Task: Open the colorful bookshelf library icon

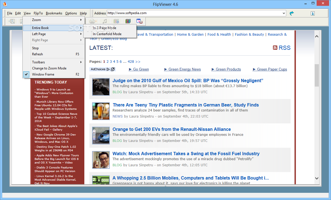Action: [128, 21]
